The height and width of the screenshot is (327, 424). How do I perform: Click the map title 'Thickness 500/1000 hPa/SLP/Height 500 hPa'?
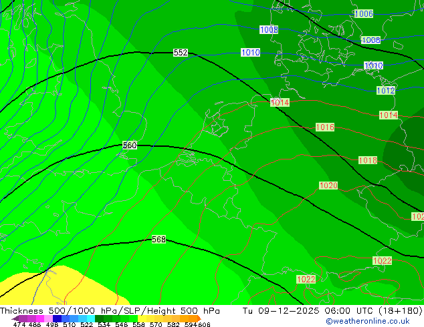pos(110,311)
